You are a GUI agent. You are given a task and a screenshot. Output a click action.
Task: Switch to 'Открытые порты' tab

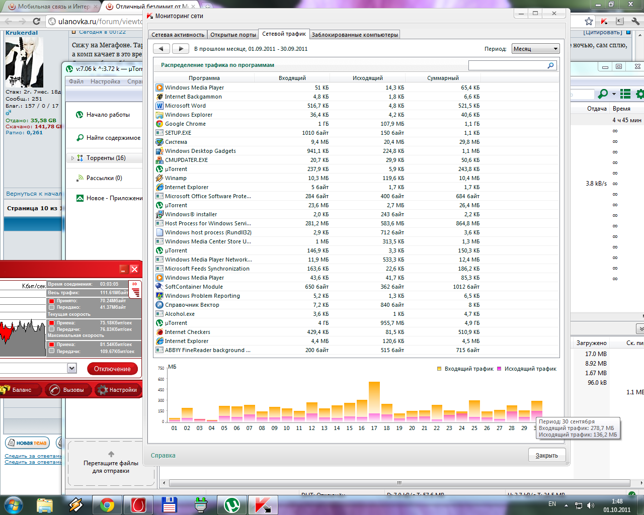tap(233, 35)
